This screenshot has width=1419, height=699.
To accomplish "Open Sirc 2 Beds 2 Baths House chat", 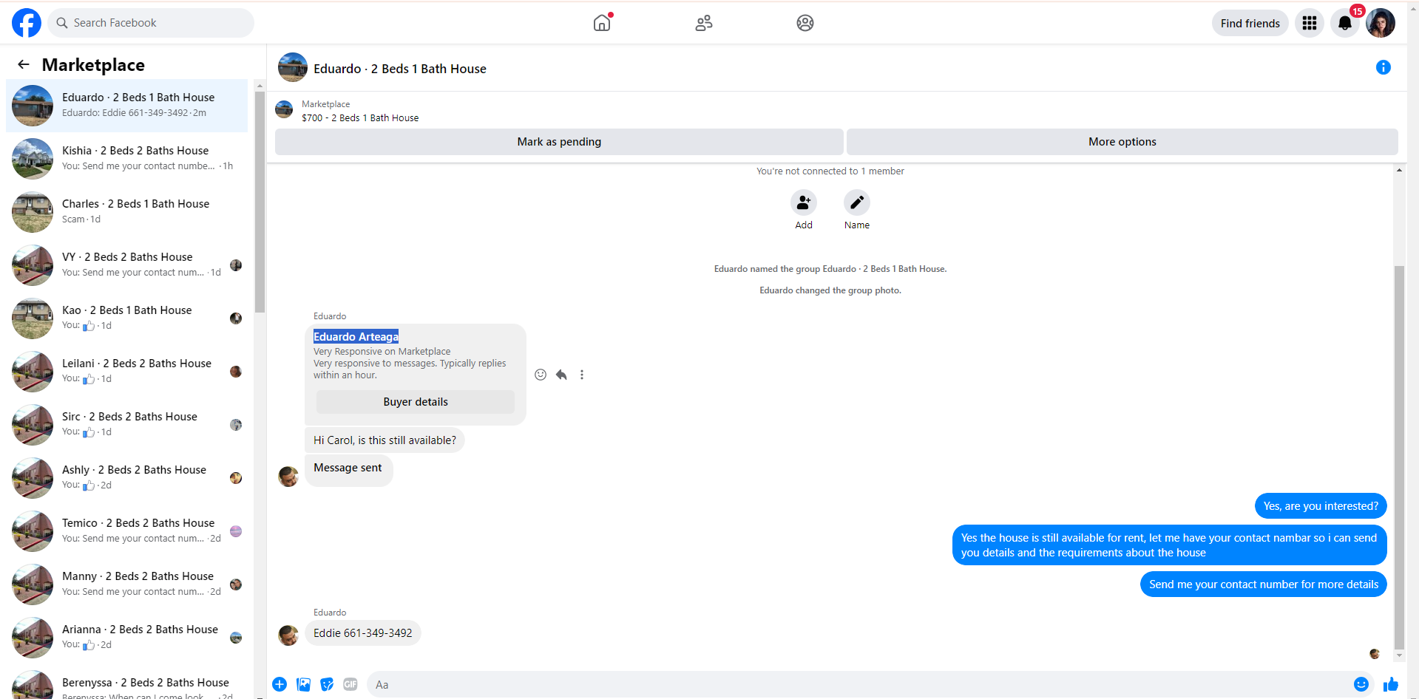I will tap(127, 425).
